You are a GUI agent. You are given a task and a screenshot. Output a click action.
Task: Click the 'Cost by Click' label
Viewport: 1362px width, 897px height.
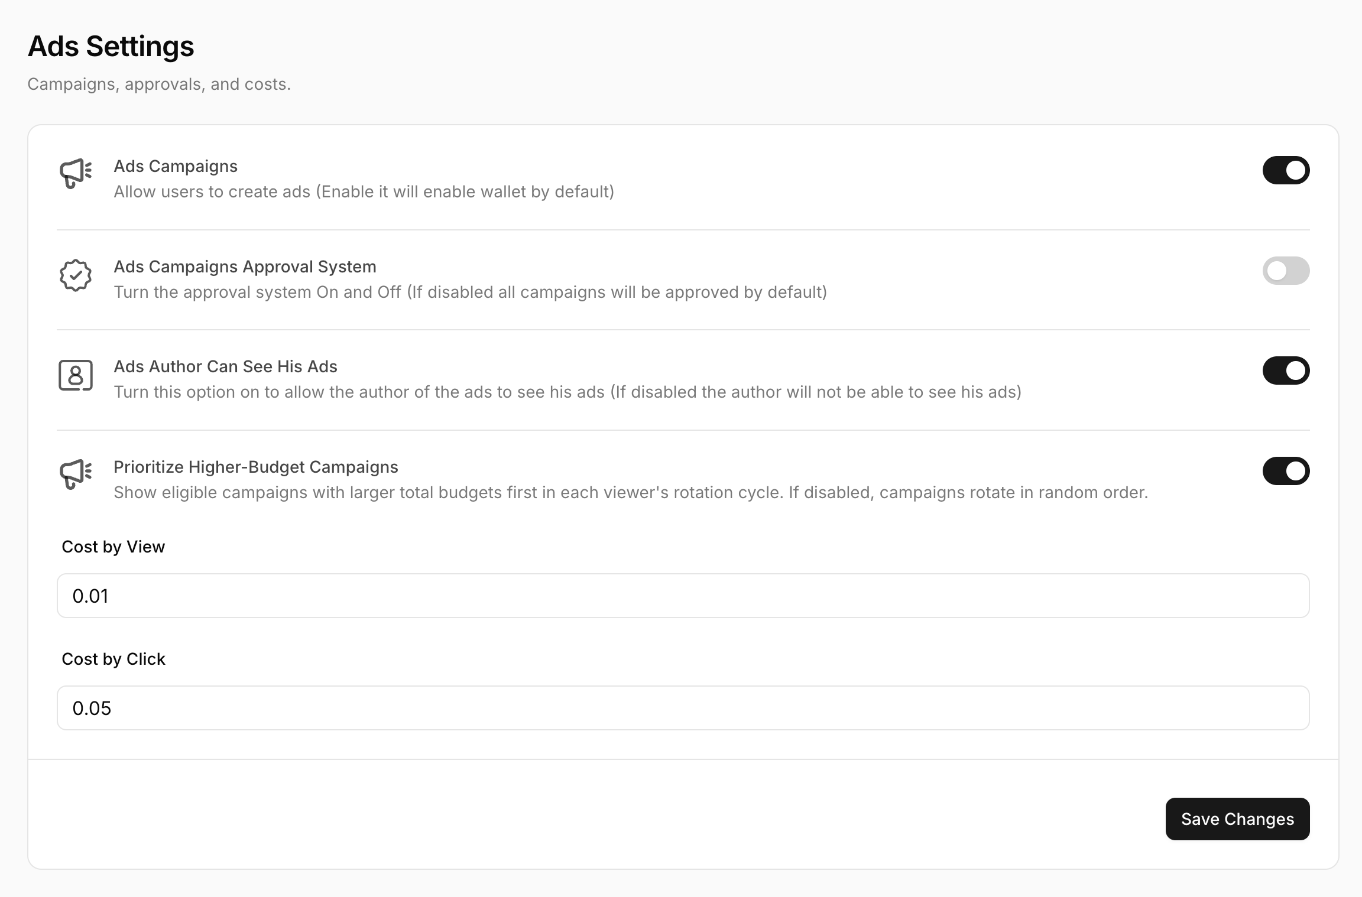coord(113,659)
